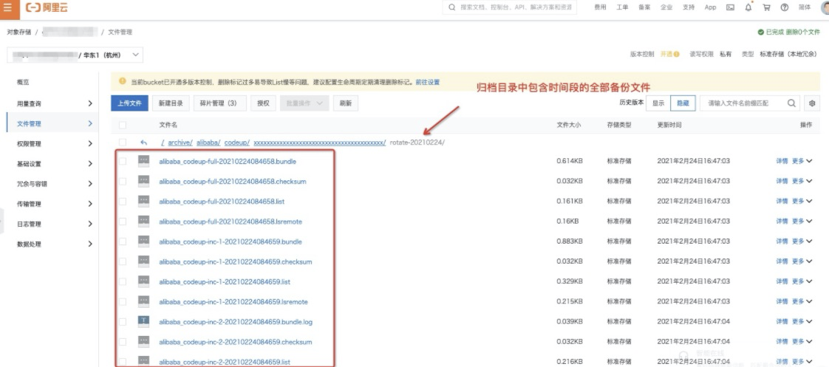The image size is (829, 367).
Task: Click the back arrow to parent directory
Action: click(144, 143)
